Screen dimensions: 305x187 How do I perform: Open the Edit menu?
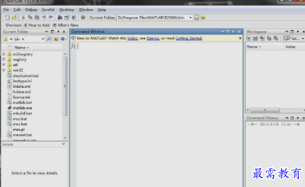[x=17, y=10]
